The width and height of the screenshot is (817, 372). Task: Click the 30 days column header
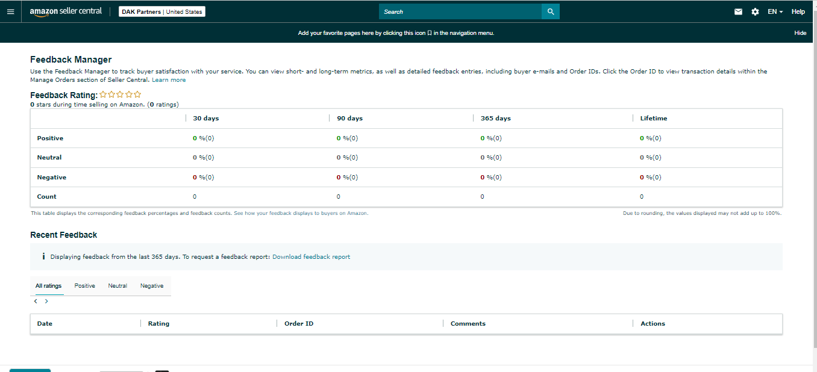(206, 119)
